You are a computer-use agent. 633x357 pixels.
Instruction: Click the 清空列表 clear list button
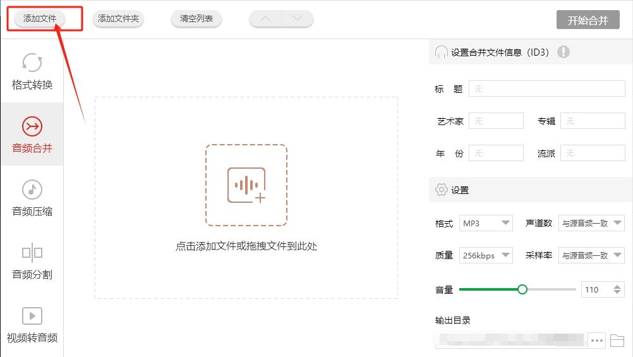pos(196,19)
